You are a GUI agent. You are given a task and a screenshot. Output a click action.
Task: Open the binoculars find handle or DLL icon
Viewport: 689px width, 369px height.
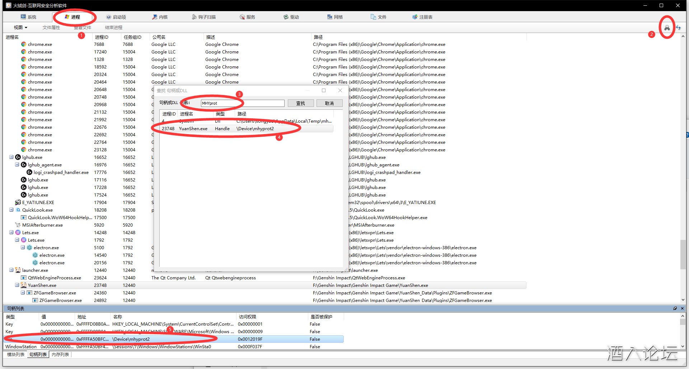[667, 28]
